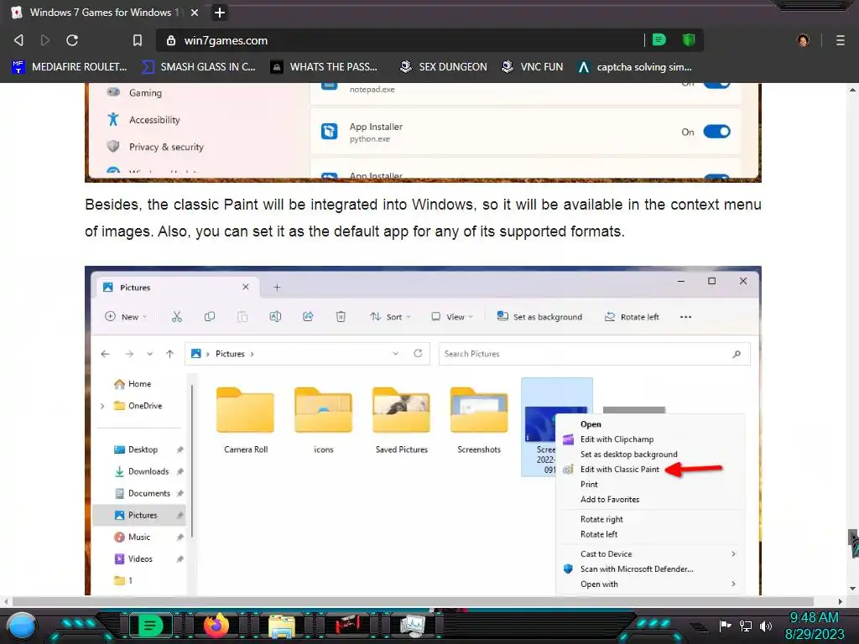The height and width of the screenshot is (644, 859).
Task: Open the Pictures address bar history dropdown
Action: tap(396, 354)
